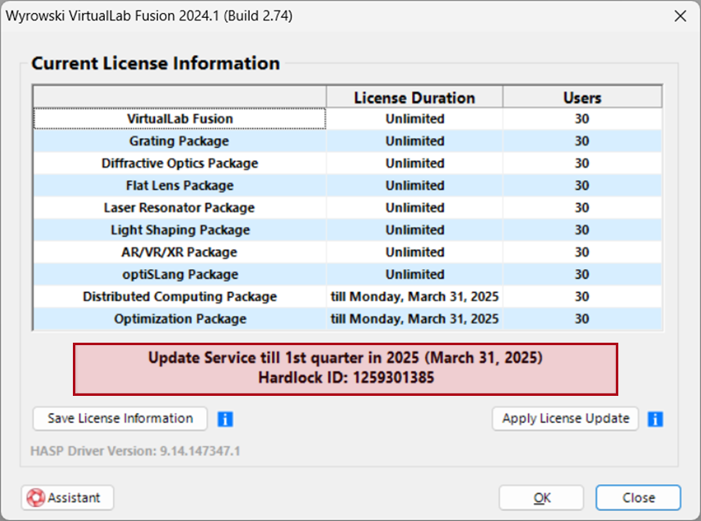701x521 pixels.
Task: Click the Current License Information heading
Action: pos(156,64)
